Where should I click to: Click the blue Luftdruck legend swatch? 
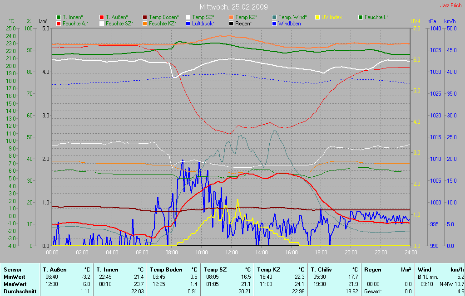(x=188, y=23)
